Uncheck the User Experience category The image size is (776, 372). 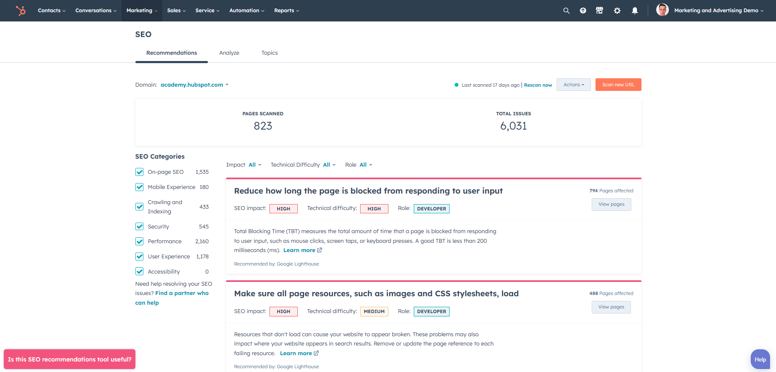[x=140, y=256]
